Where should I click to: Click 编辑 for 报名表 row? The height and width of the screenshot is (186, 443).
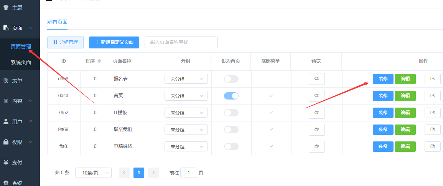click(x=405, y=79)
